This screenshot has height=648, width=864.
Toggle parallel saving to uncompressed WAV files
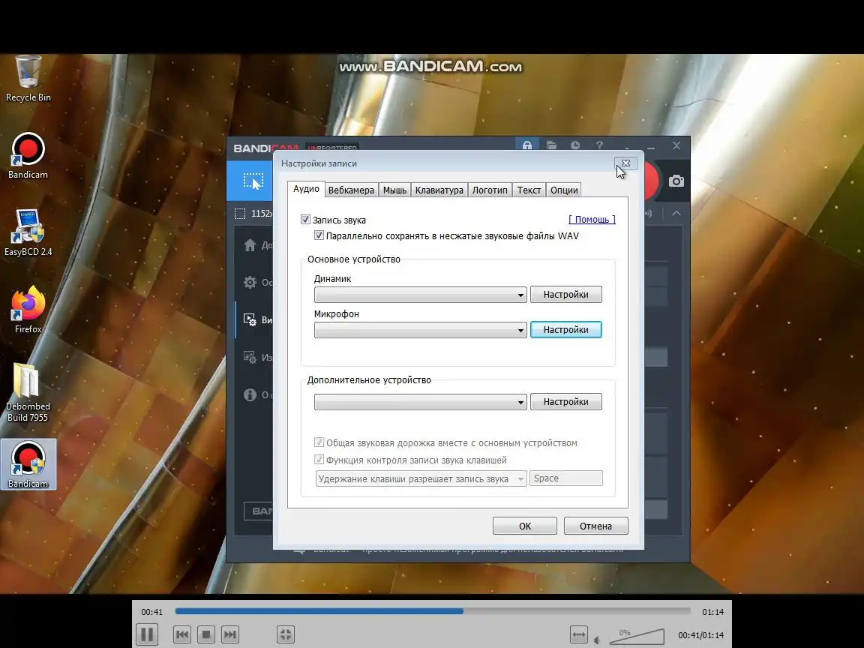319,235
